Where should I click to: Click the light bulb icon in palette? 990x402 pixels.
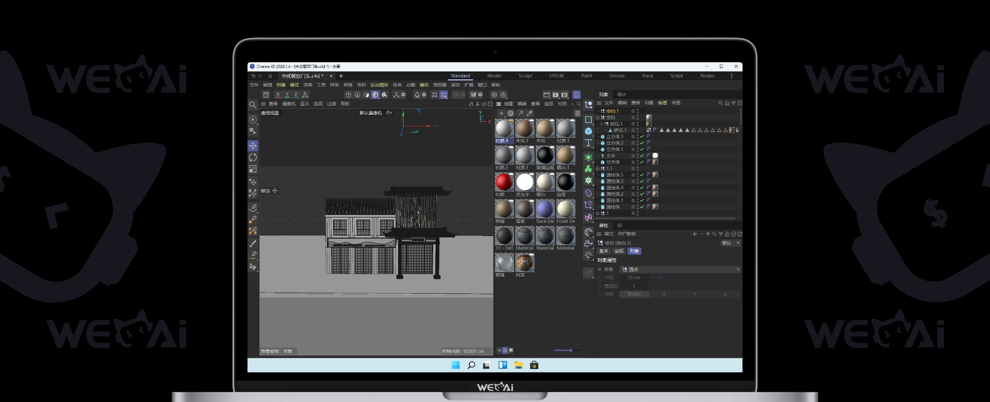588,255
